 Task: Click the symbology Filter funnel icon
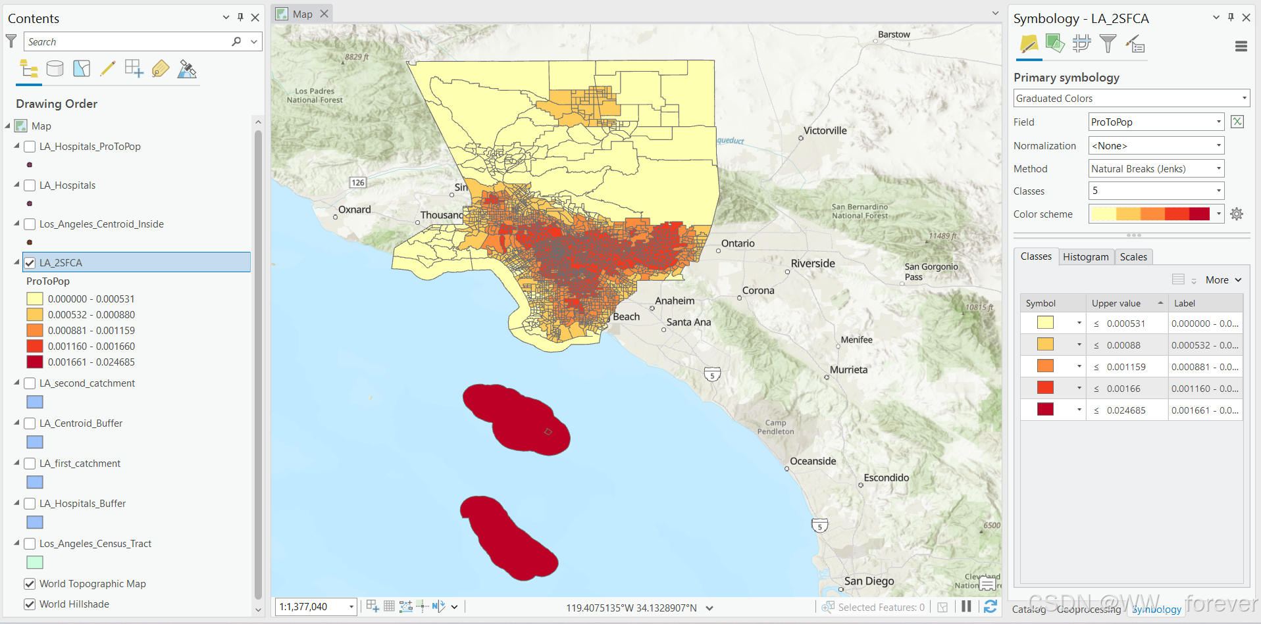point(1108,43)
